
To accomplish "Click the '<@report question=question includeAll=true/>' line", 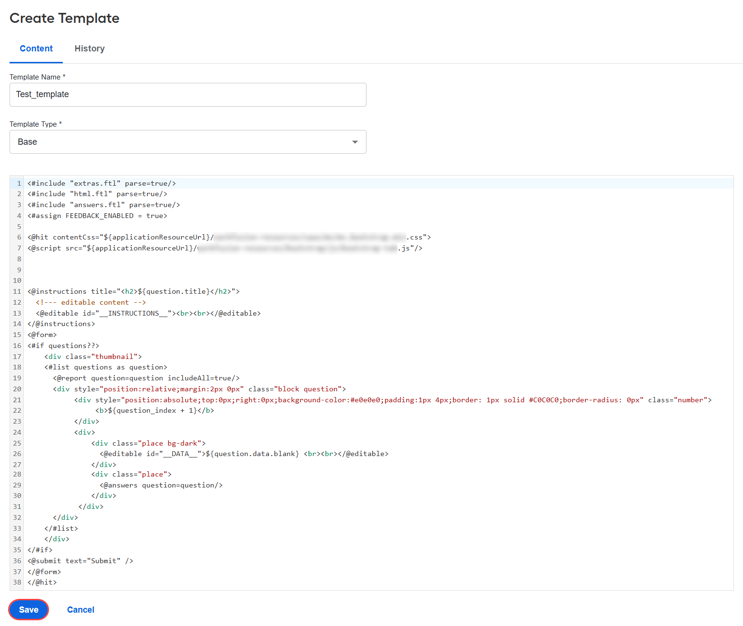I will coord(147,378).
